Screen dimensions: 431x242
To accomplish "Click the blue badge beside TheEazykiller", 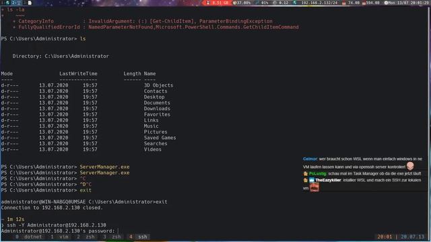I will [x=311, y=180].
